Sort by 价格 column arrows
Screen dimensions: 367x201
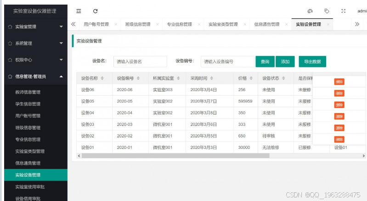(251, 78)
